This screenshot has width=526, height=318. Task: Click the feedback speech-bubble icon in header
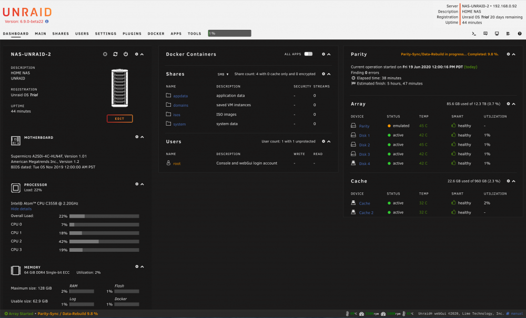[485, 34]
